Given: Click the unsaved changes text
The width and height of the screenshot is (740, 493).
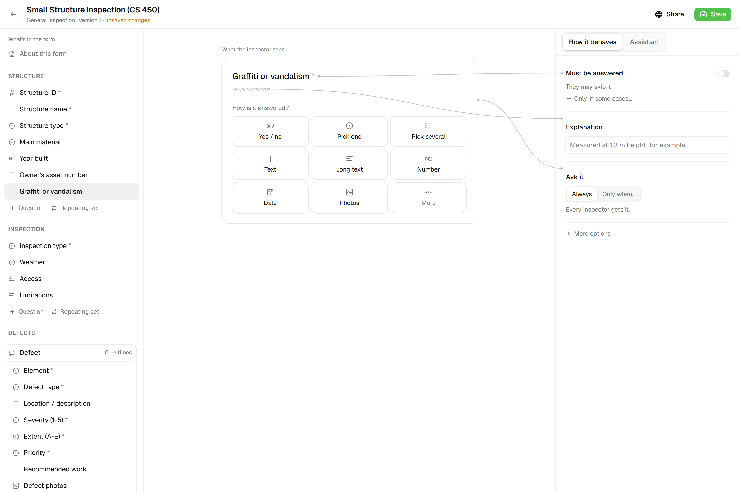Looking at the screenshot, I should 127,20.
